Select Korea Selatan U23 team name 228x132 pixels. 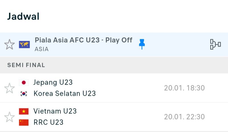pos(65,93)
